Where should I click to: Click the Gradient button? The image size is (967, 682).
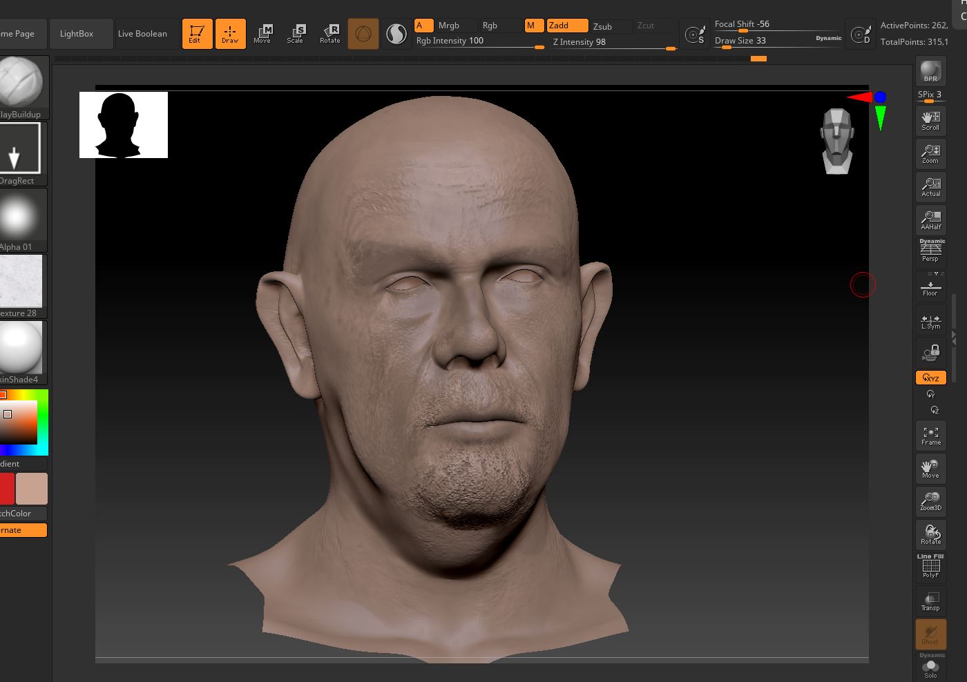click(x=23, y=464)
